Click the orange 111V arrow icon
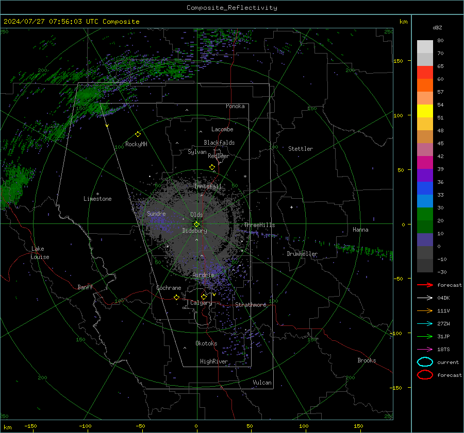Screen dimensions: 464x433 point(425,310)
